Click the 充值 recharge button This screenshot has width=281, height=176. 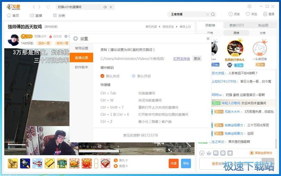point(174,163)
